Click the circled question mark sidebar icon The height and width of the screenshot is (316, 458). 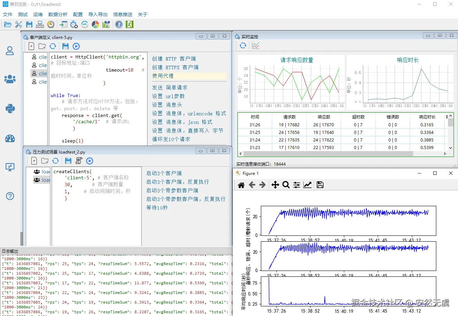10,196
